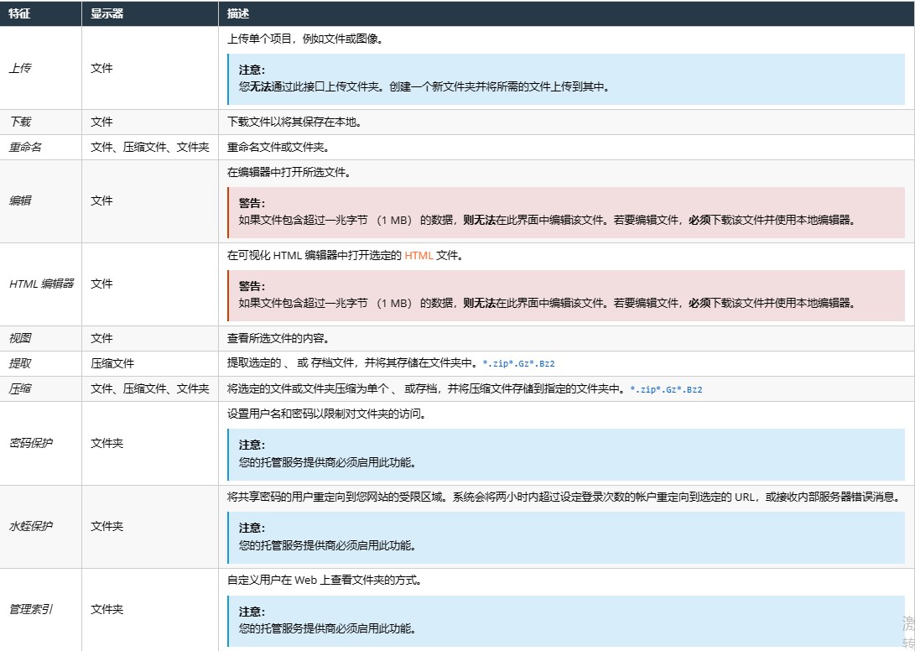
Task: Click the 注意 note in the 管理索引 row
Action: pyautogui.click(x=566, y=621)
